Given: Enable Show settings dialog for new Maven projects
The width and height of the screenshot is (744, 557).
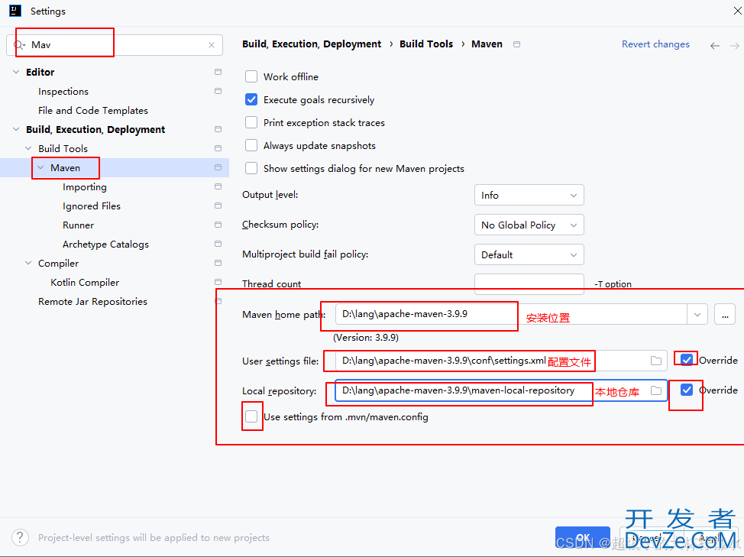Looking at the screenshot, I should pyautogui.click(x=251, y=168).
